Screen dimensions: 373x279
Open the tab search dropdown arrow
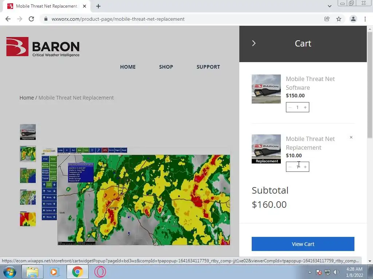point(329,6)
